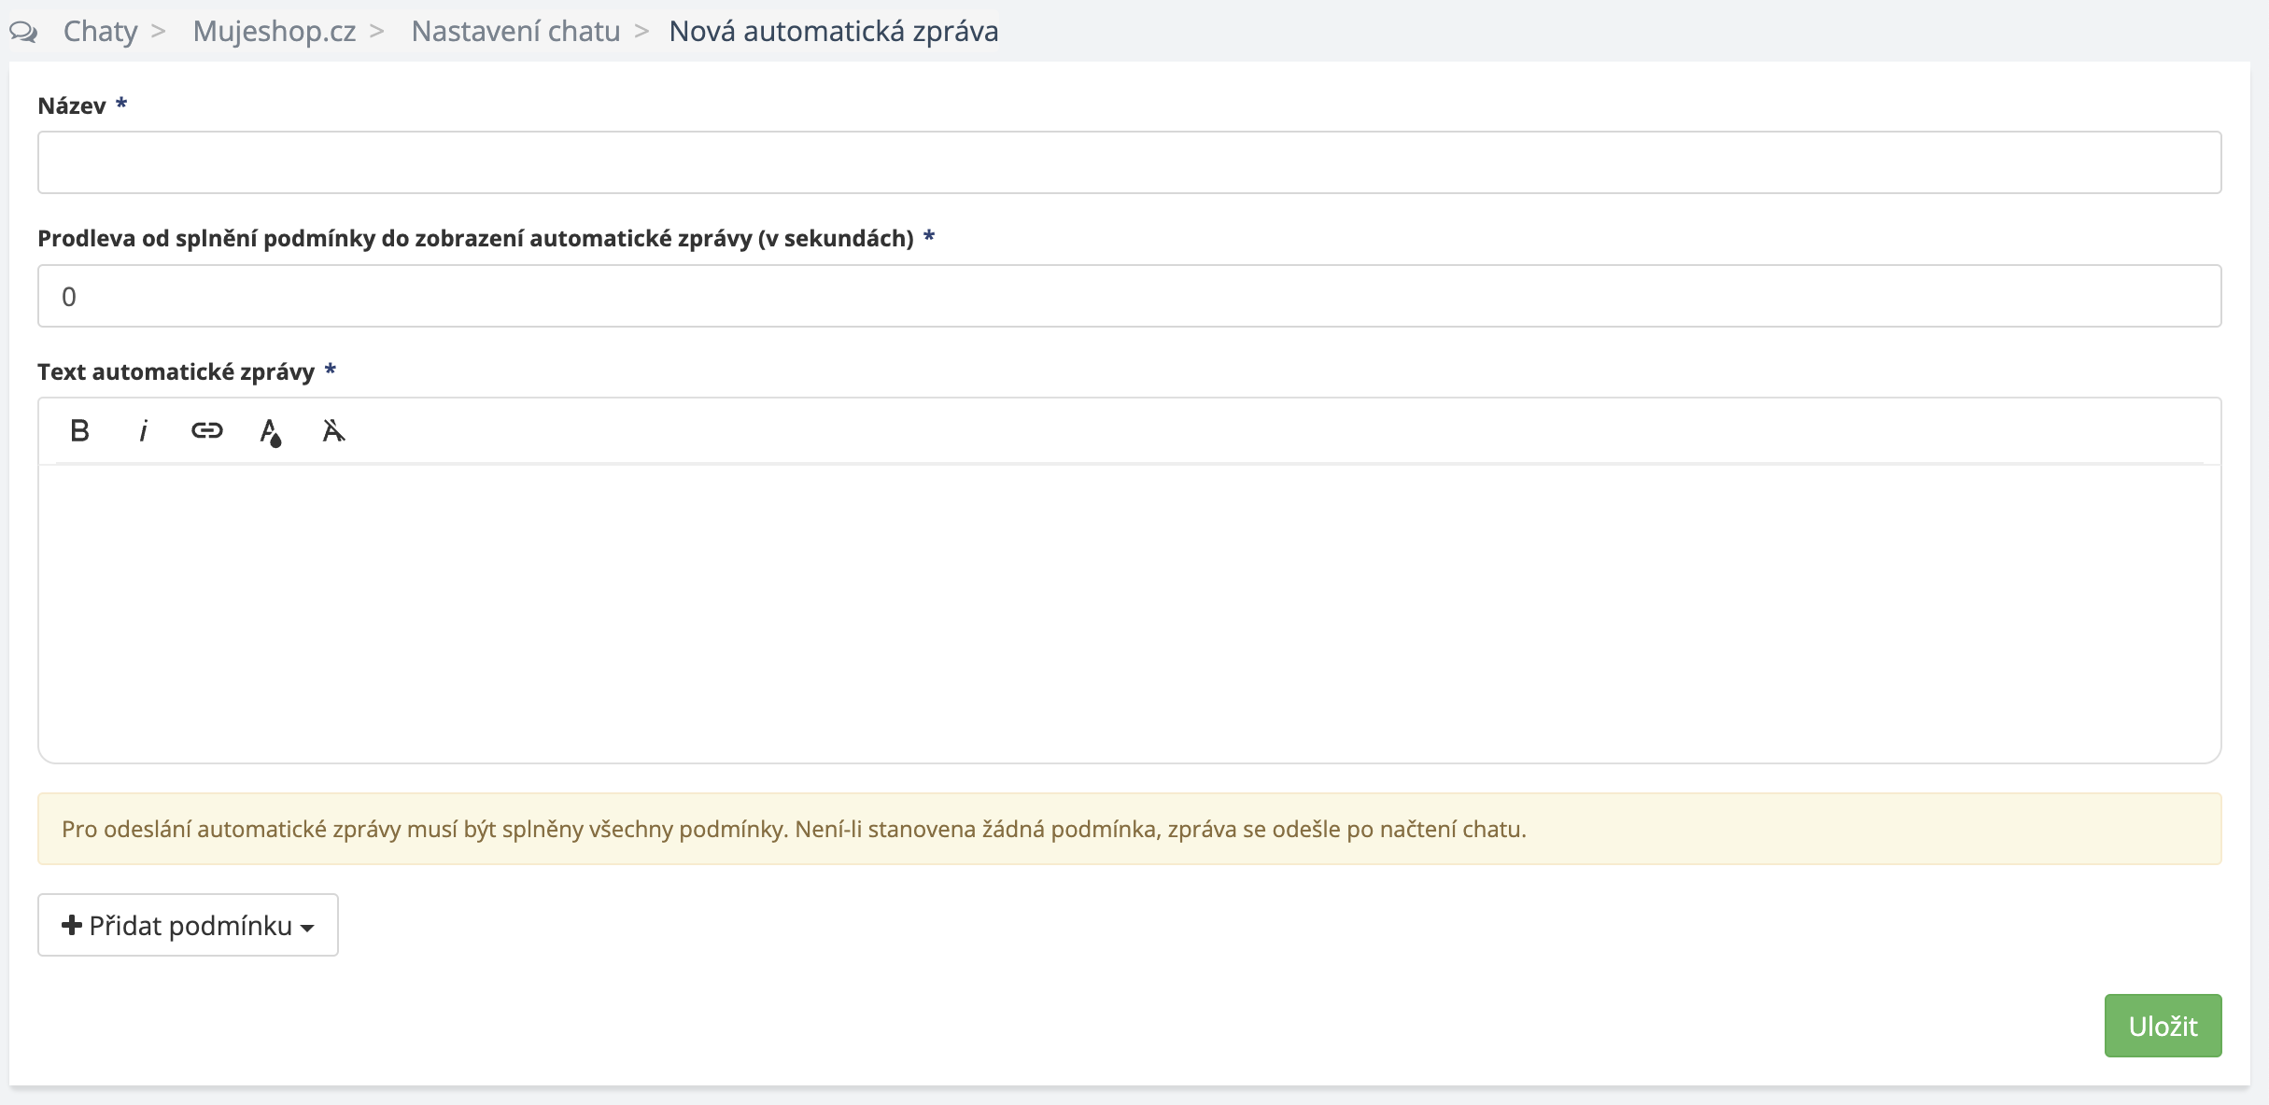Click the chat bubbles breadcrumb icon
The width and height of the screenshot is (2269, 1105).
point(23,32)
